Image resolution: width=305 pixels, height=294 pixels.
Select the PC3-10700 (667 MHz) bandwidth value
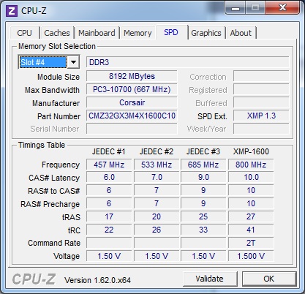click(x=132, y=89)
